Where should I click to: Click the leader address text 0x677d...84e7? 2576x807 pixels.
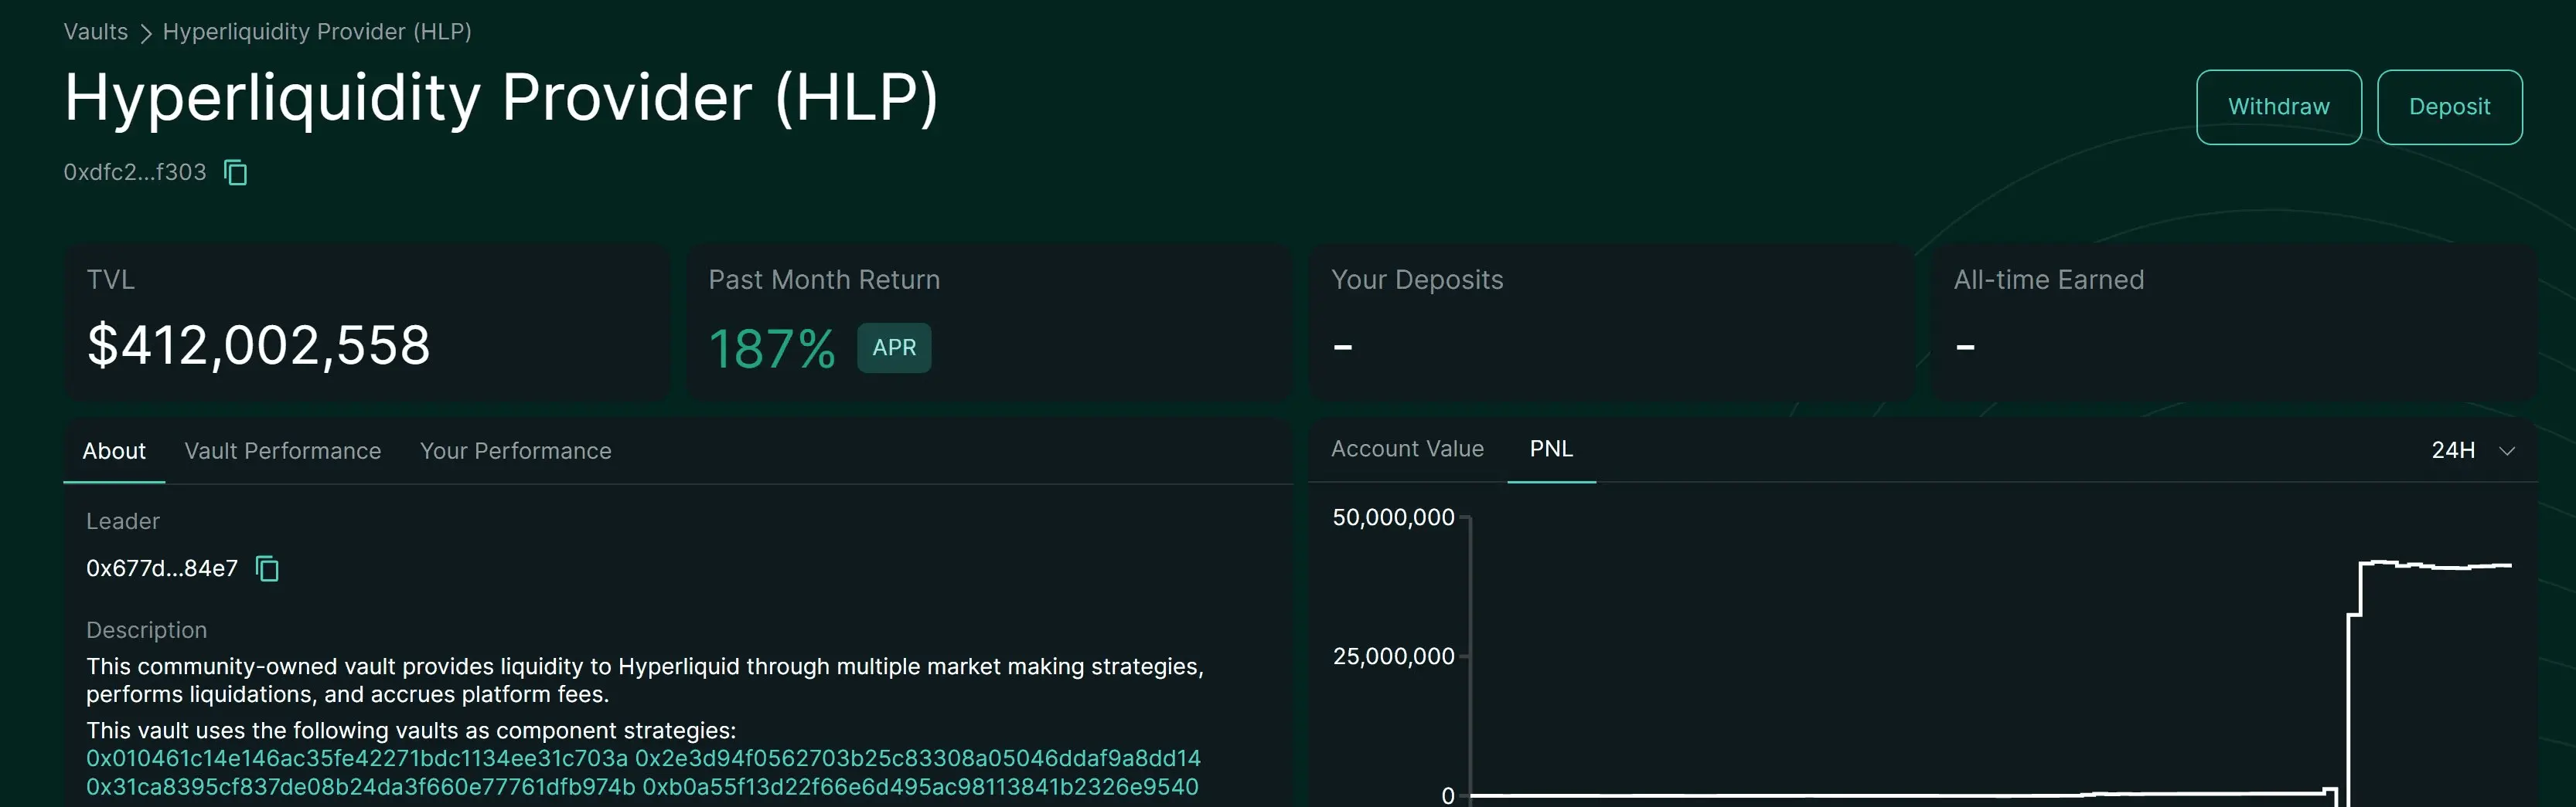(162, 568)
